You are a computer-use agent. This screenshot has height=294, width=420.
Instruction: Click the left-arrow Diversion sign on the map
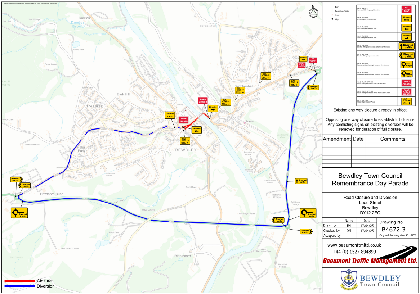click(196, 130)
